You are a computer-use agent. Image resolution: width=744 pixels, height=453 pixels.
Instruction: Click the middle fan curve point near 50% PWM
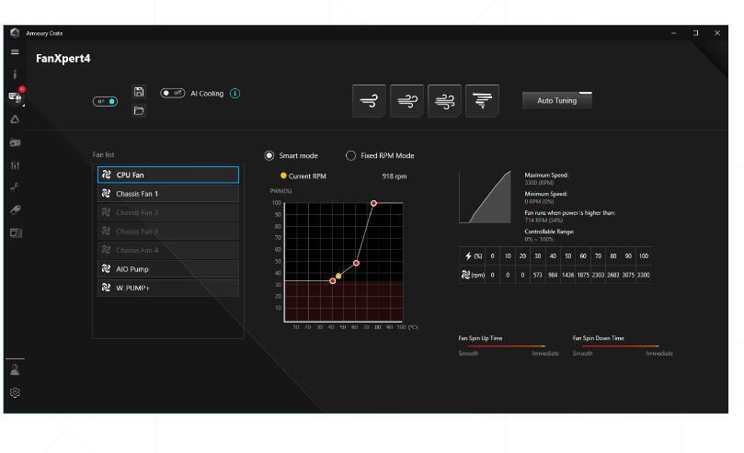coord(356,263)
